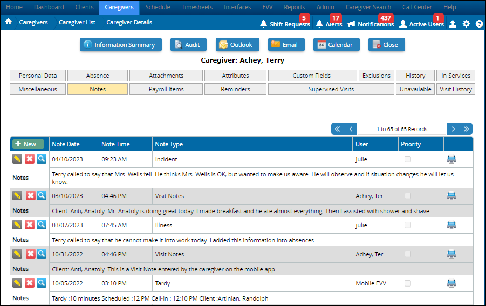Open the Clients menu

[84, 7]
